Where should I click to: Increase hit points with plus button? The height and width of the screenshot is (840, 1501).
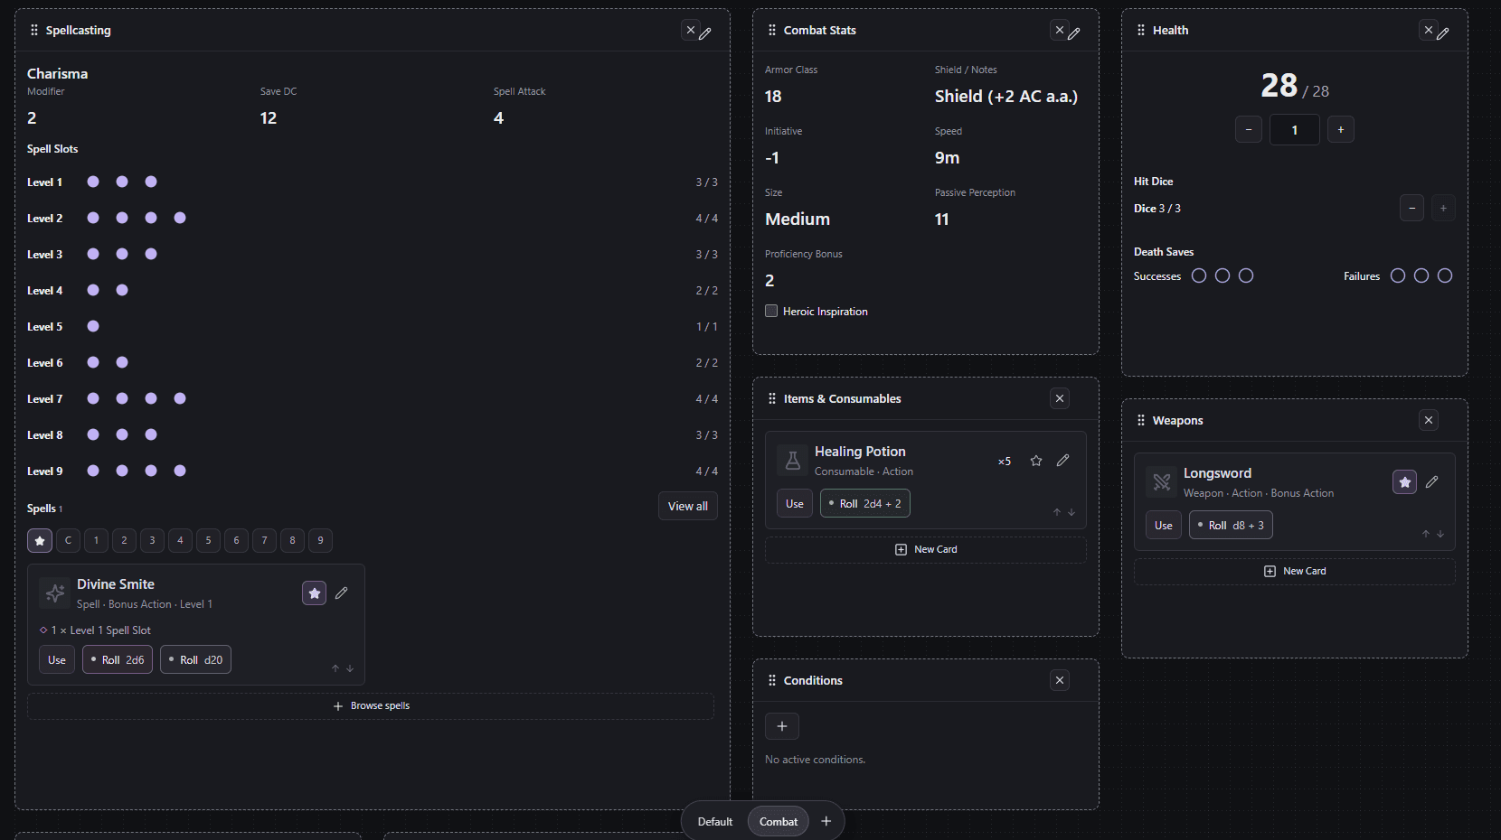[1341, 129]
